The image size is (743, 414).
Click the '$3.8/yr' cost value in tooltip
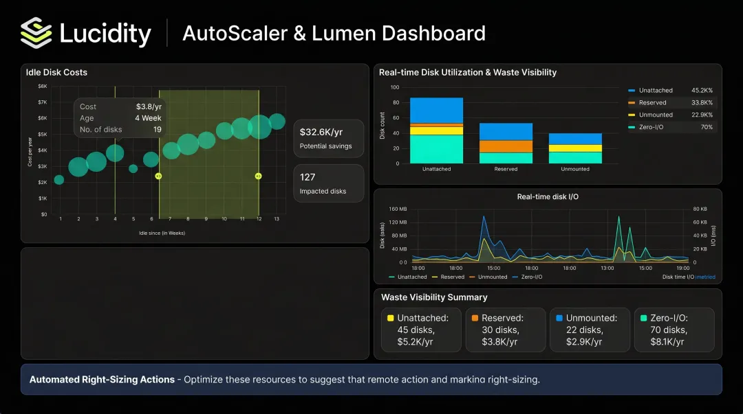coord(149,107)
